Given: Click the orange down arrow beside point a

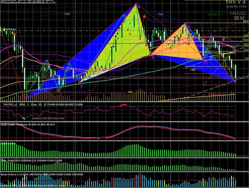Looking at the screenshot, I should (x=144, y=16).
